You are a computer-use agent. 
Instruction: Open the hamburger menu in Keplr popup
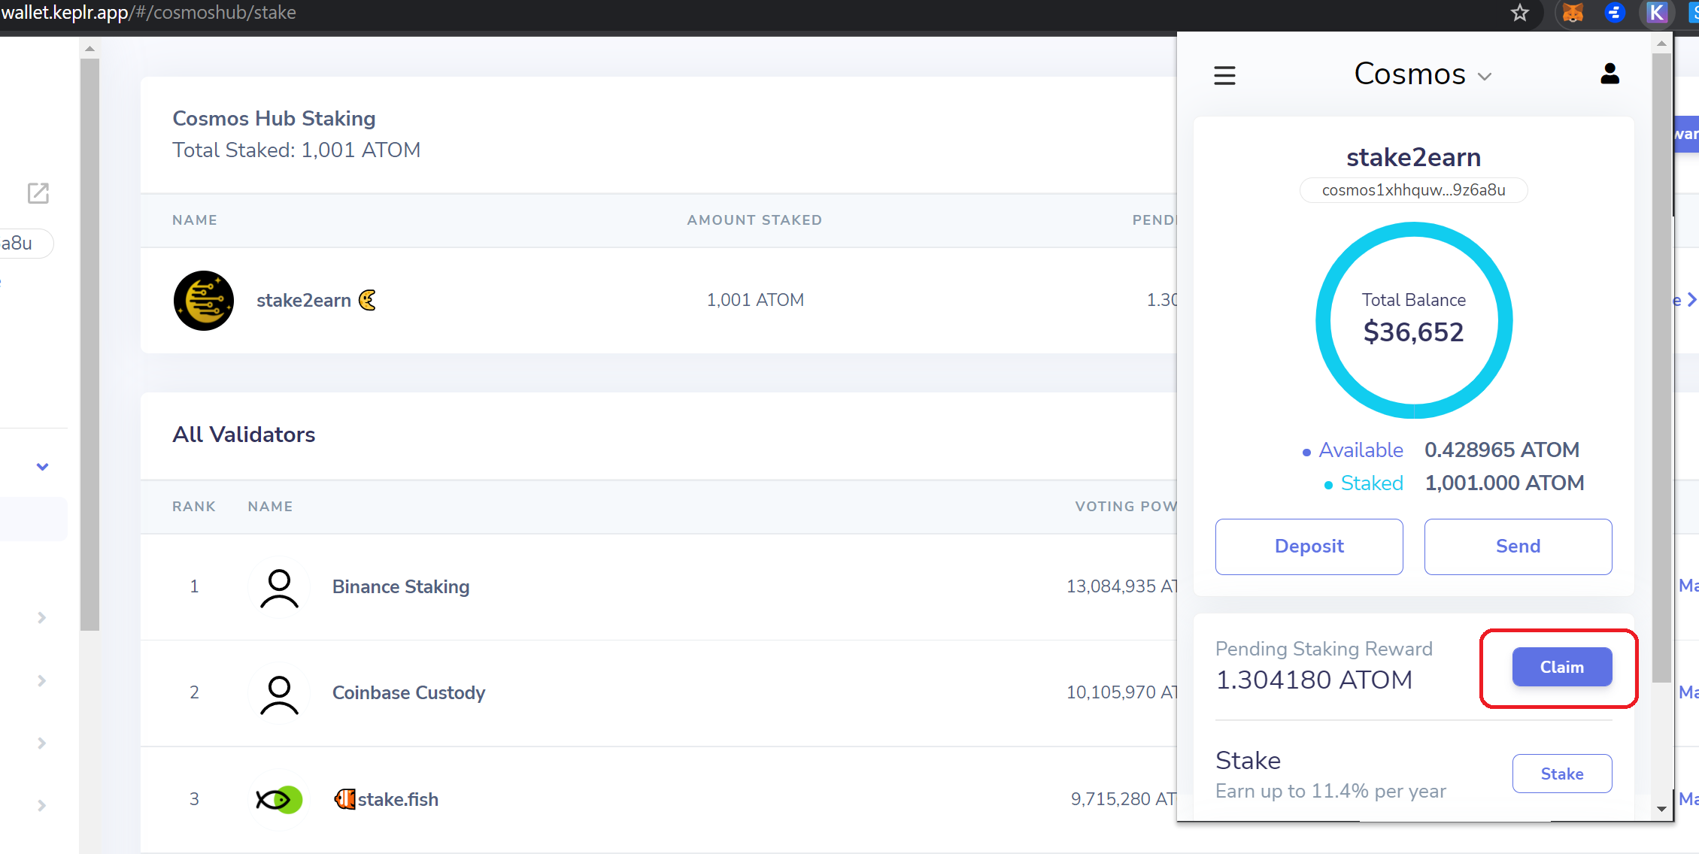1224,75
